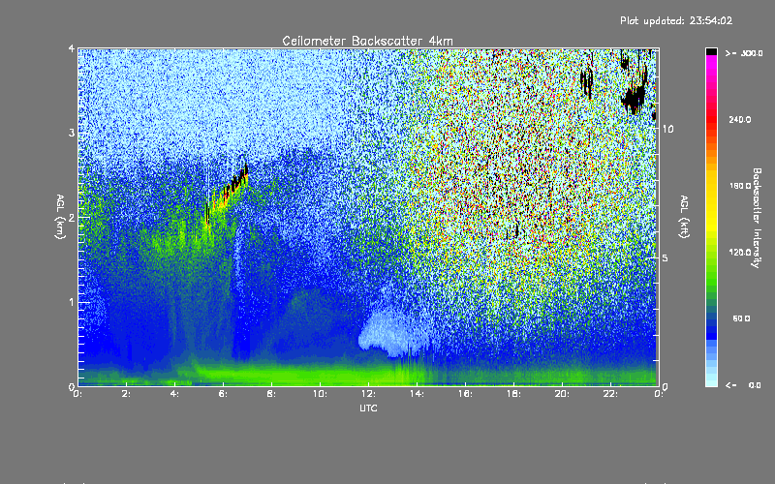
Task: Click the '18:' tick label on the UTC axis
Action: tap(513, 394)
